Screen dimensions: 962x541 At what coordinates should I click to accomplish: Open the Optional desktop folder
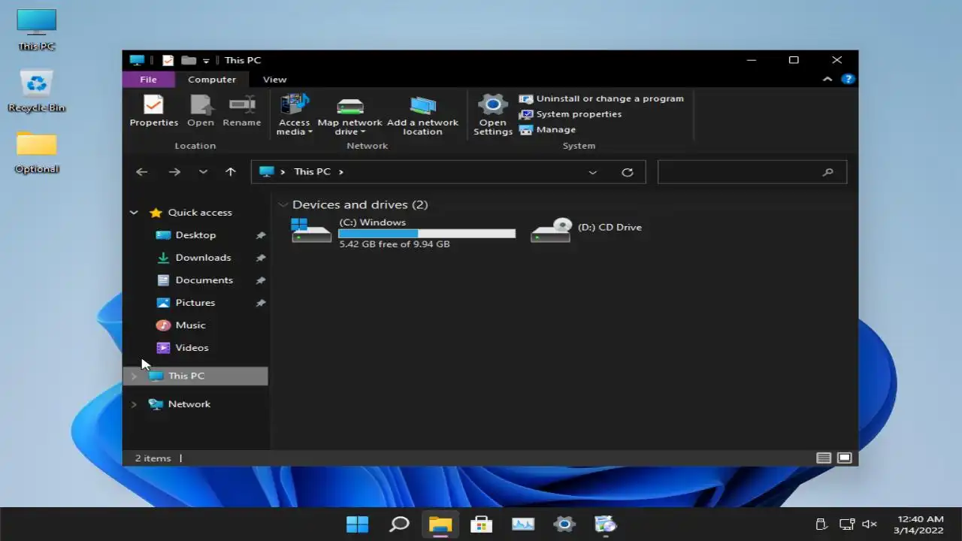[x=37, y=153]
